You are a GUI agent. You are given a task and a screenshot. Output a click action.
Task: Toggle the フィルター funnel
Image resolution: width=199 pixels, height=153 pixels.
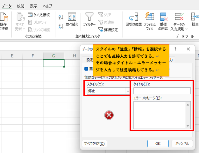[x=89, y=19]
